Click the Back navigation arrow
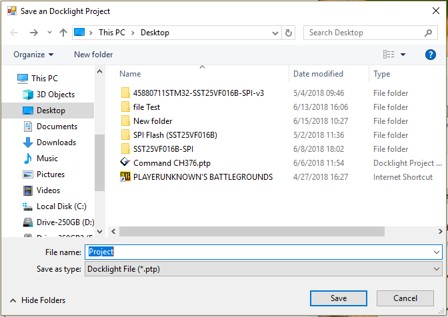 tap(14, 33)
